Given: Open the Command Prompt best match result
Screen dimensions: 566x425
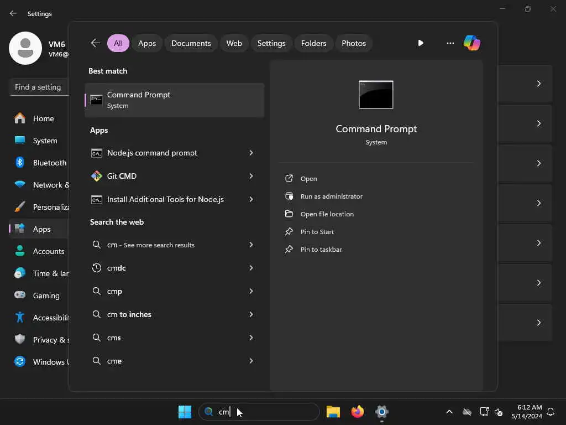Looking at the screenshot, I should [174, 100].
